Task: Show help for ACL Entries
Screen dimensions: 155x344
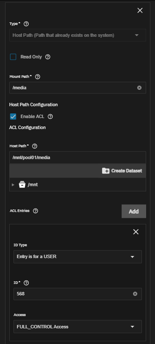Action: coord(35,211)
